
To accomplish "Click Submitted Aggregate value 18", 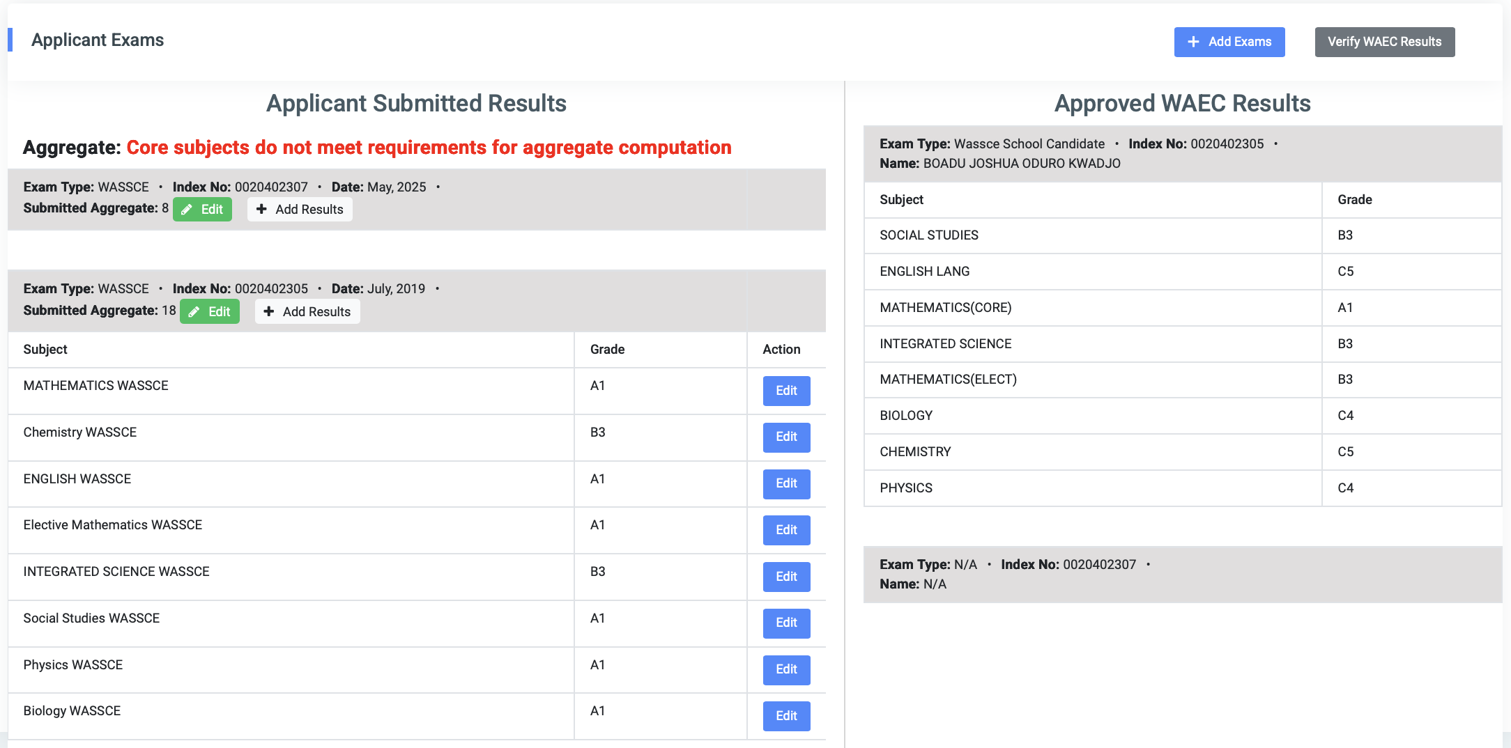I will (169, 311).
